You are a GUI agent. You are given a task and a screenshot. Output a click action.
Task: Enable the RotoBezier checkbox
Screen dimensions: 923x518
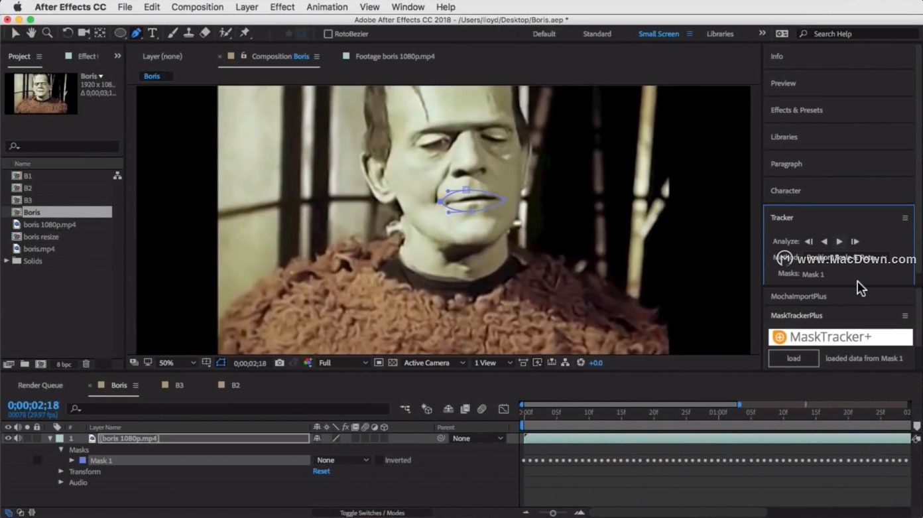point(328,34)
